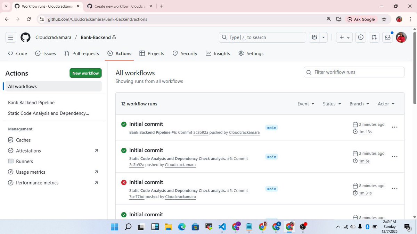Open the Status filter dropdown
This screenshot has width=417, height=234.
(331, 104)
